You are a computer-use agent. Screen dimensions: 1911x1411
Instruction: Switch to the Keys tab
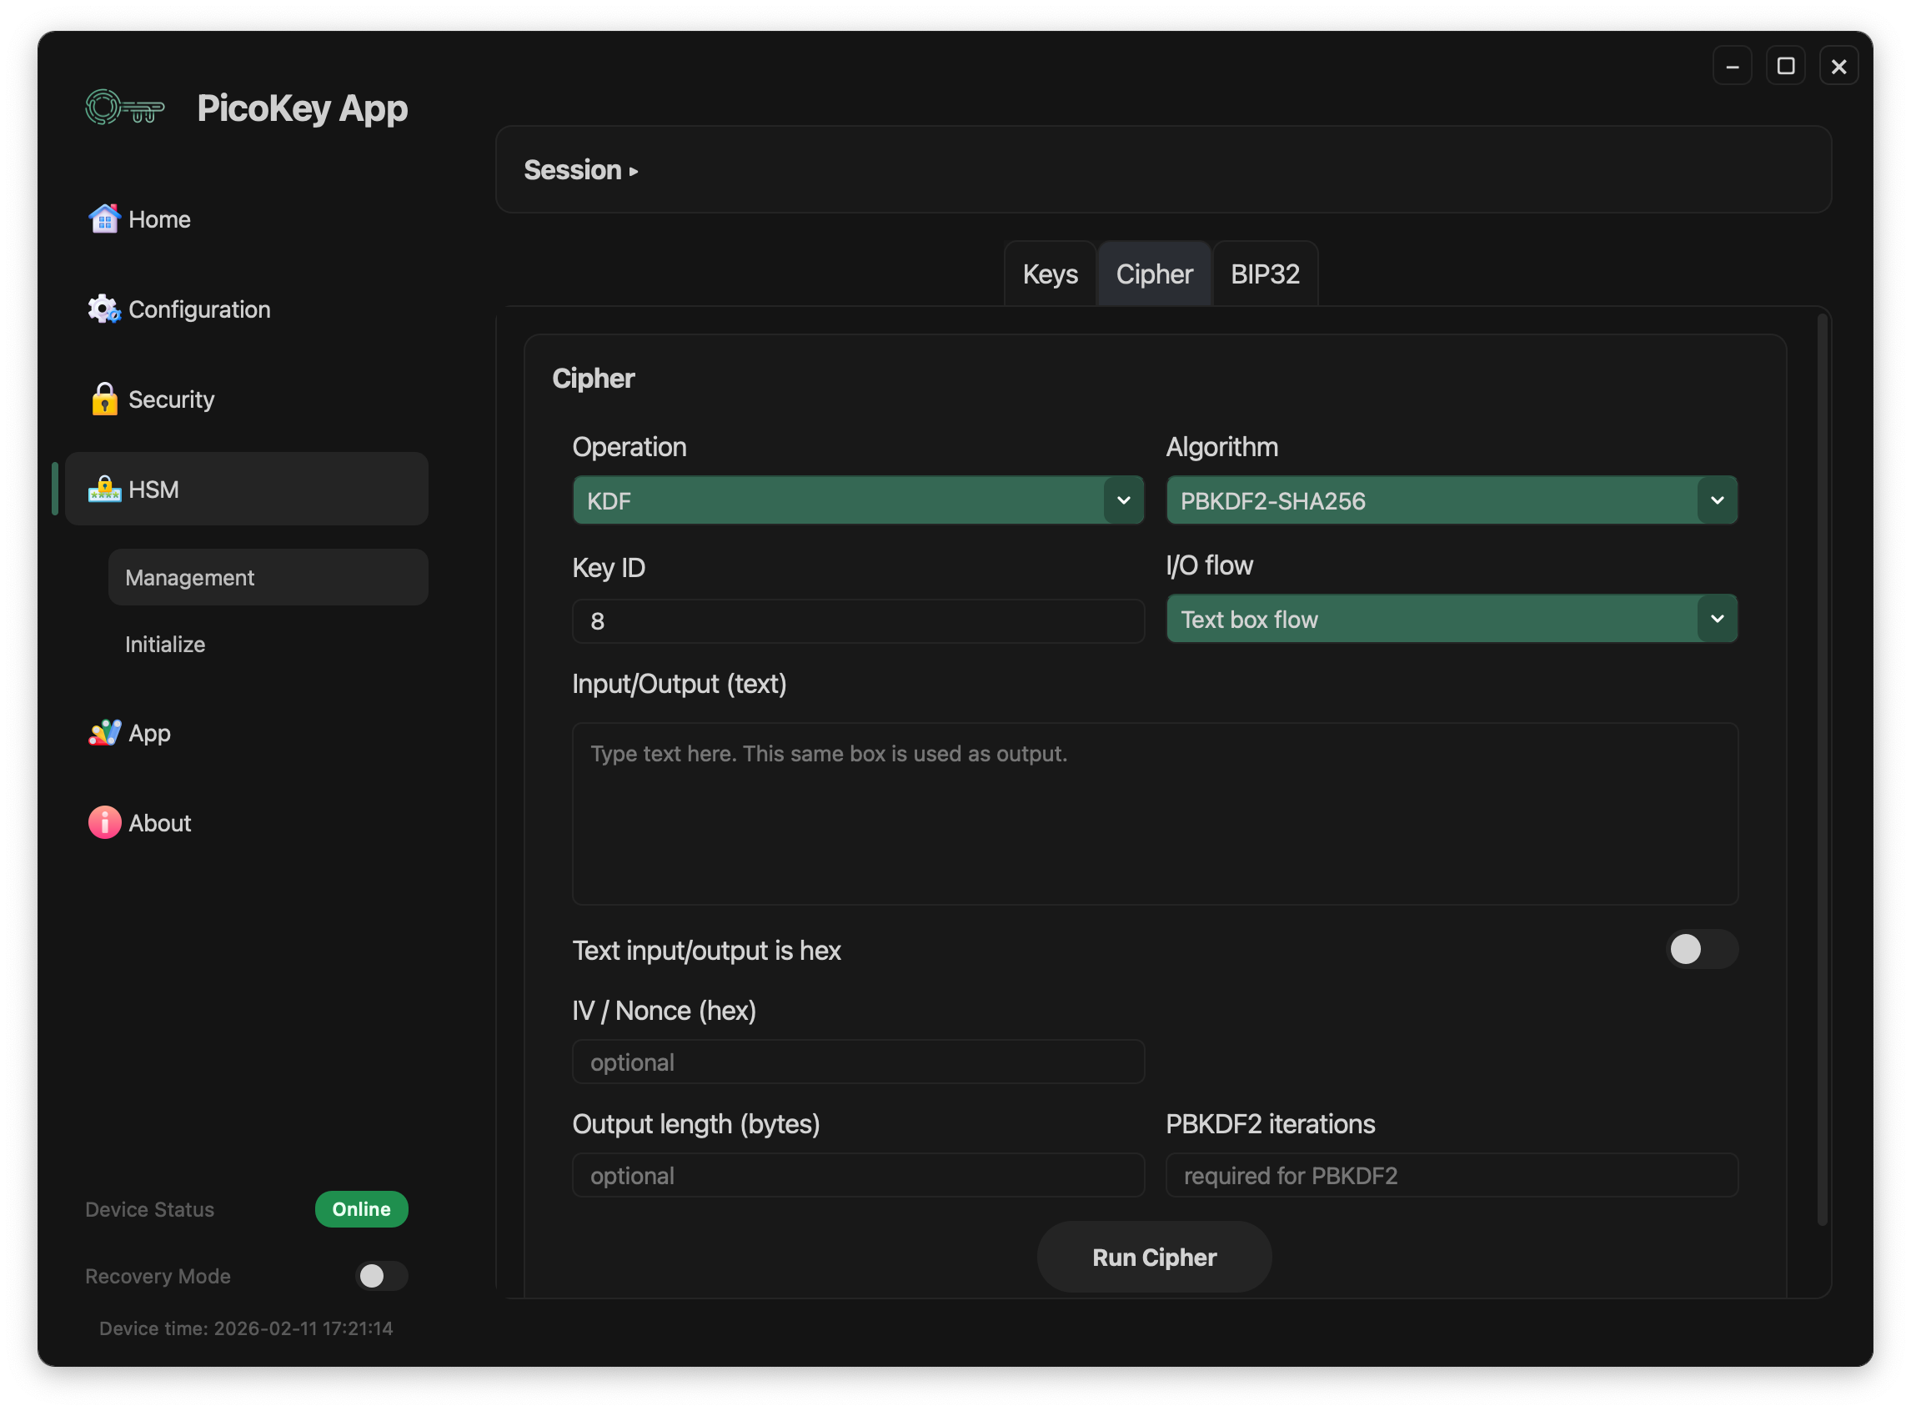click(x=1050, y=274)
